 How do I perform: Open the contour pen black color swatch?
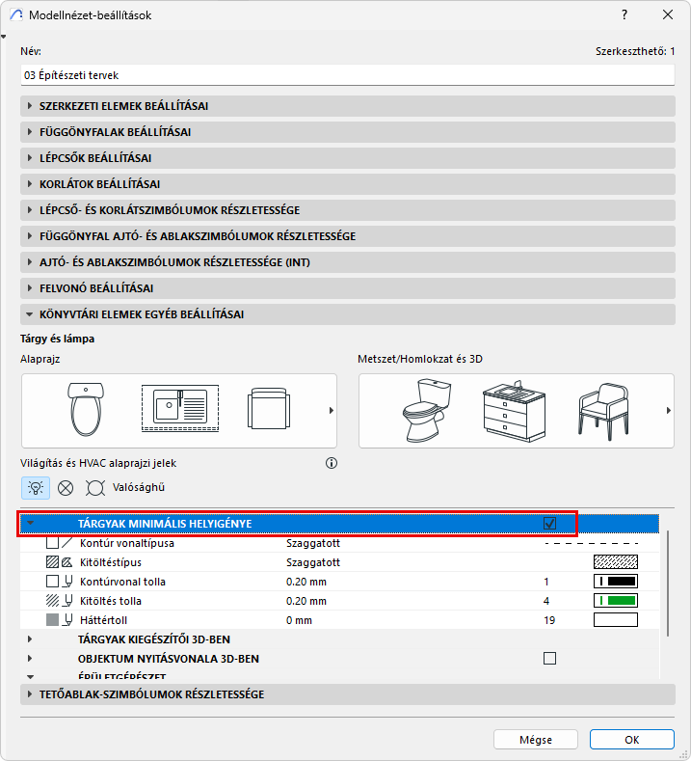click(616, 582)
